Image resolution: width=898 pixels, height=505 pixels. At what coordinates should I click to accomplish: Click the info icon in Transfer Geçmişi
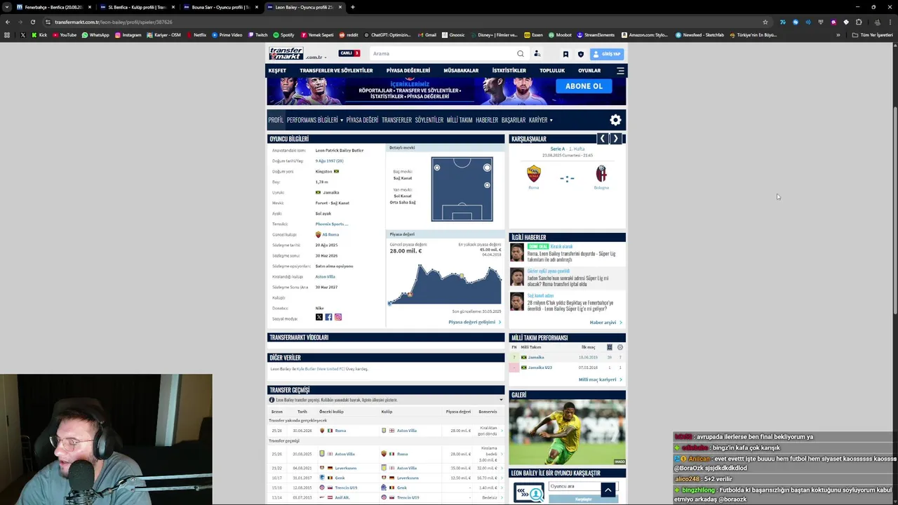tap(272, 400)
